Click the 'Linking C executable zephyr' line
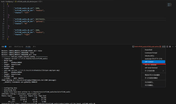The image size is (176, 104). pyautogui.click(x=21, y=94)
